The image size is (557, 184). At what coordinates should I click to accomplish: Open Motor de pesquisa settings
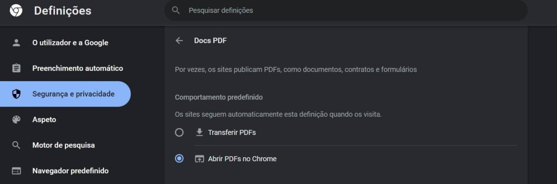(65, 145)
